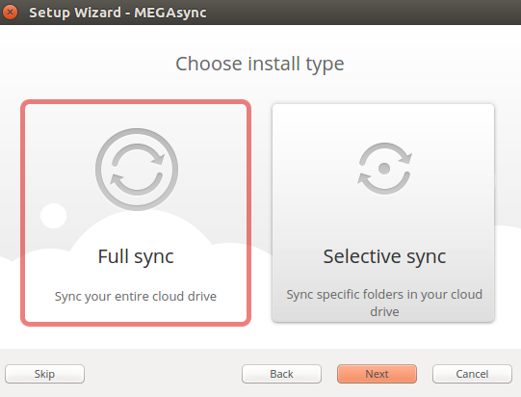The image size is (521, 397).
Task: Select the Full sync install option
Action: pos(136,213)
